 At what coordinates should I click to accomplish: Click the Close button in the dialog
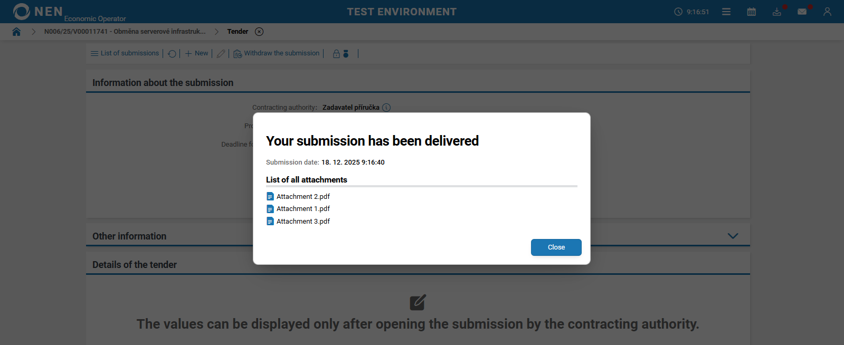(x=556, y=247)
